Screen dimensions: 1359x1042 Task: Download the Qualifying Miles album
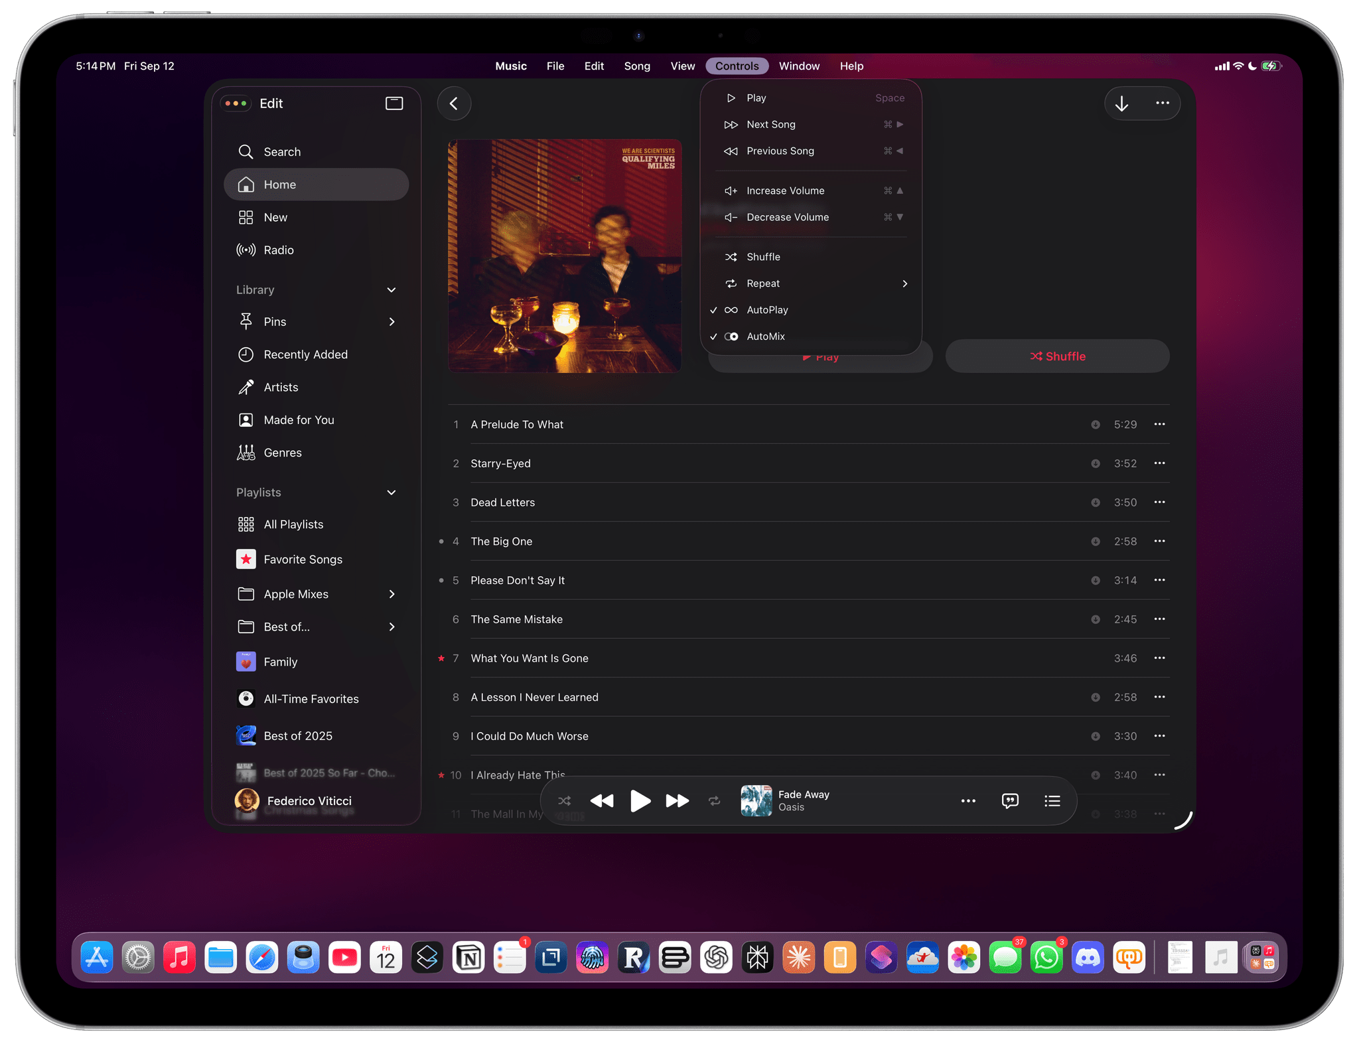coord(1121,103)
